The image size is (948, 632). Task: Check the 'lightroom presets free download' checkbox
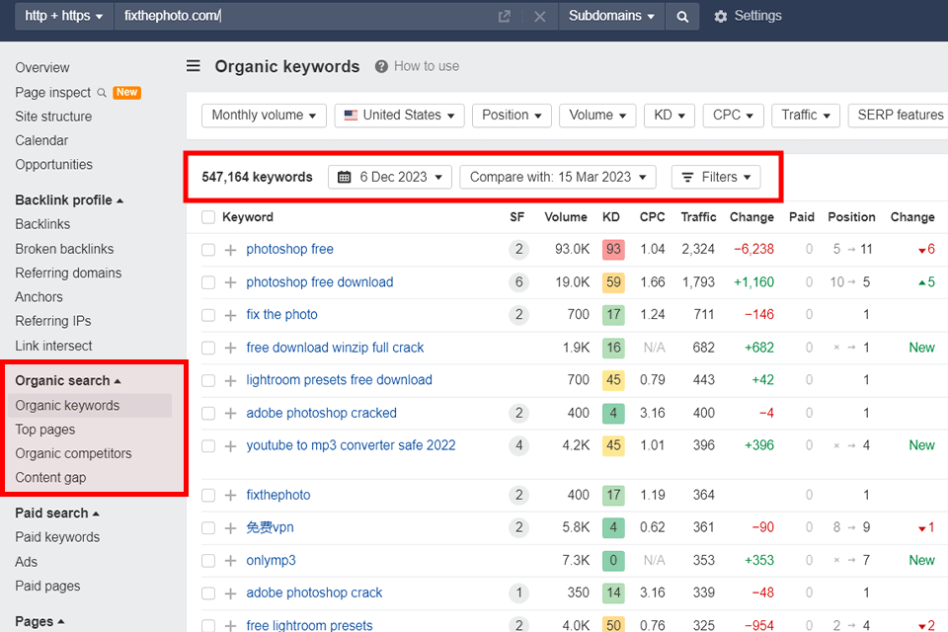(x=208, y=380)
